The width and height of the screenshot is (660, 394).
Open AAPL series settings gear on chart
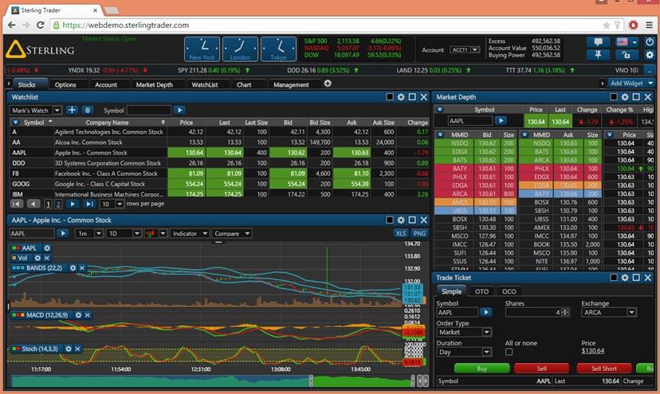tap(47, 248)
